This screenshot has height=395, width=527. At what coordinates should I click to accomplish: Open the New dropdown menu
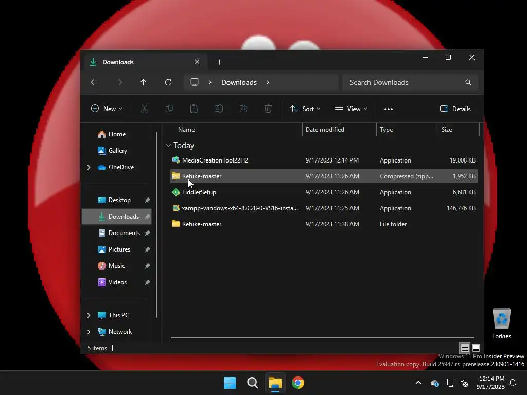coord(107,109)
